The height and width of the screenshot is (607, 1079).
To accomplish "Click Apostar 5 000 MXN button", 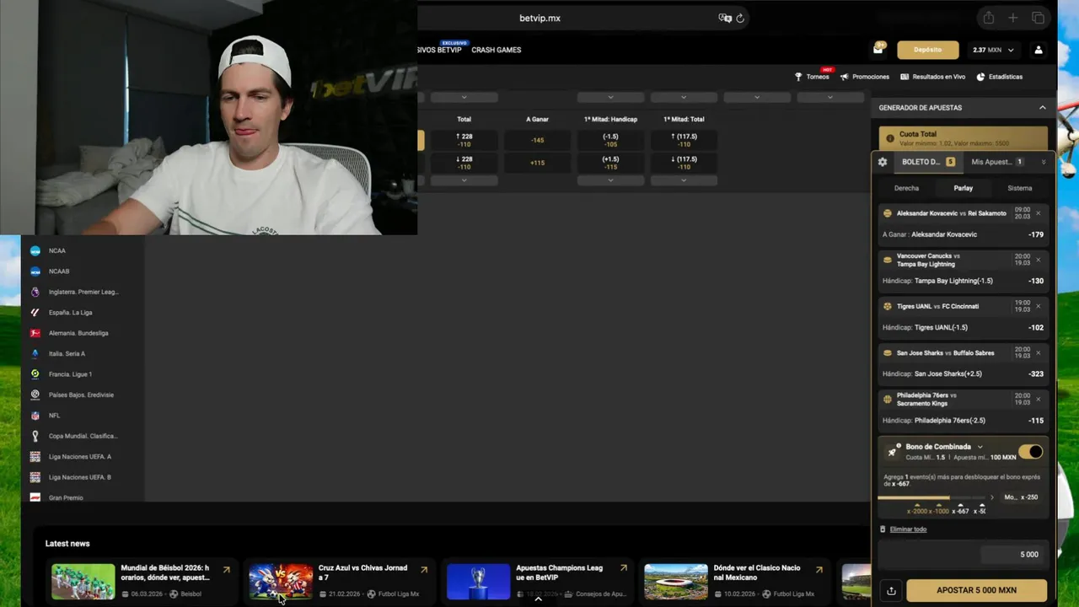I will click(976, 591).
